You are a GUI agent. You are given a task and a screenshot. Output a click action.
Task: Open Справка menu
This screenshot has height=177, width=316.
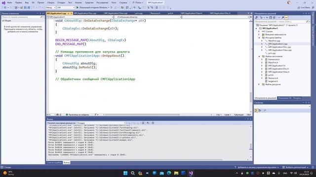[x=123, y=2]
